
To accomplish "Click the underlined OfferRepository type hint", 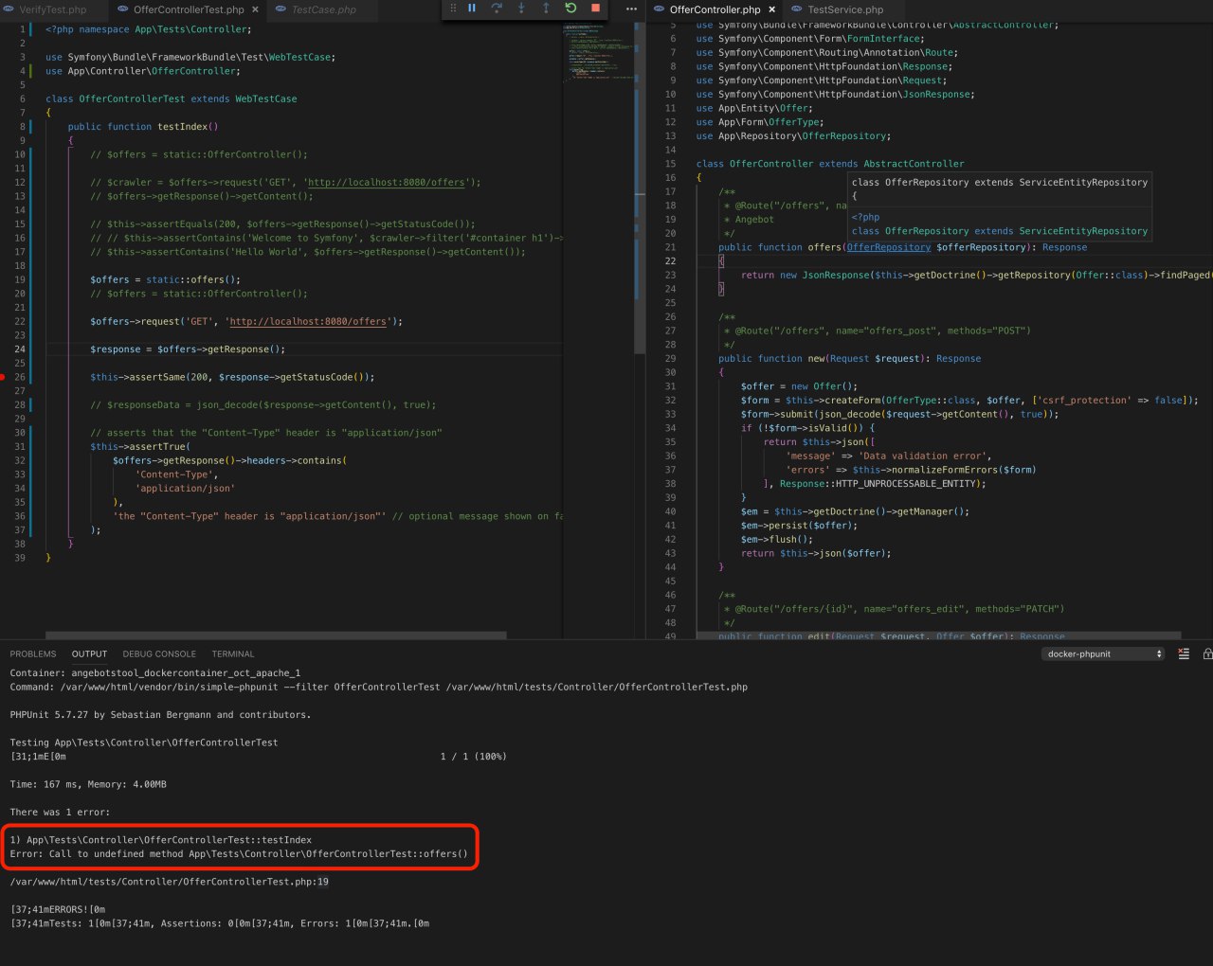I will tap(888, 247).
